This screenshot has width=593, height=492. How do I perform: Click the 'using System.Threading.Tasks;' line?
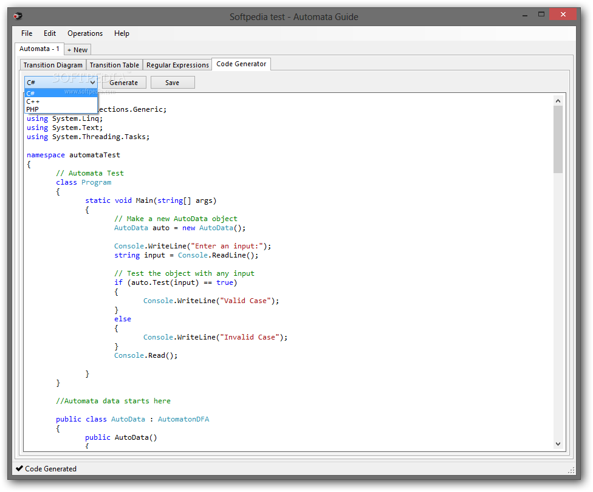[88, 137]
